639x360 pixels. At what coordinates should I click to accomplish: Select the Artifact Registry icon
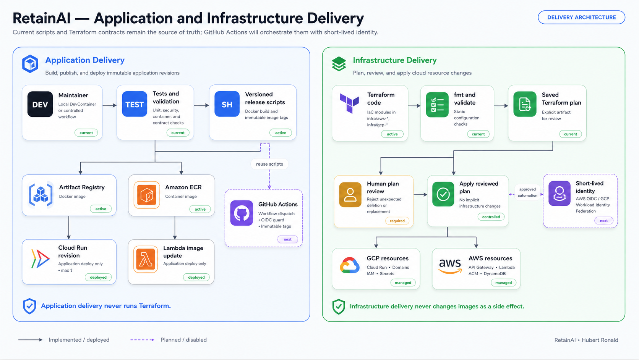coord(41,195)
